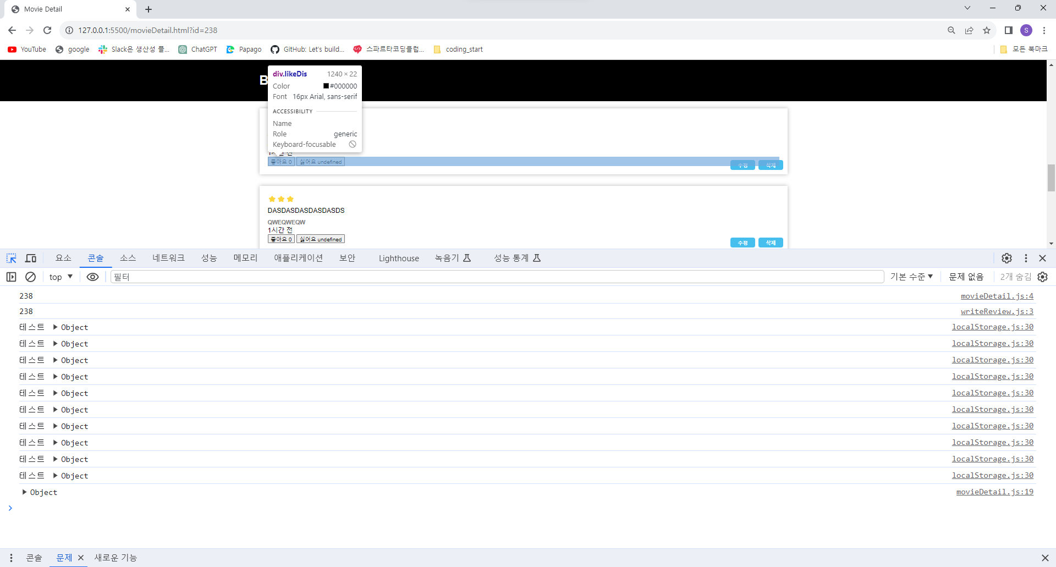Click the browser forward arrow
The image size is (1056, 567).
[30, 30]
